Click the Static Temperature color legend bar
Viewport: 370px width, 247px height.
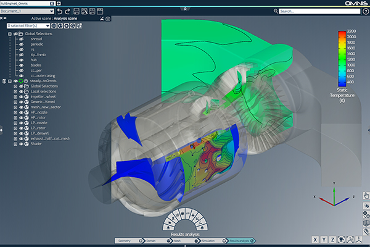342,59
